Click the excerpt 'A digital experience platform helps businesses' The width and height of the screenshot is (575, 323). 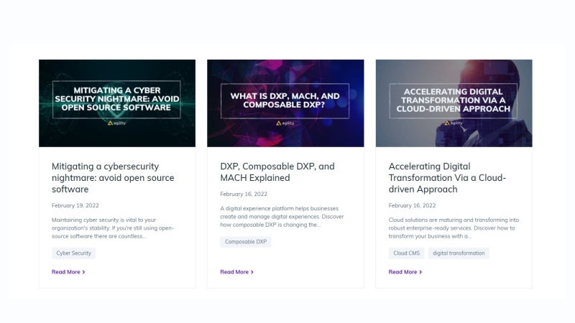tap(282, 217)
